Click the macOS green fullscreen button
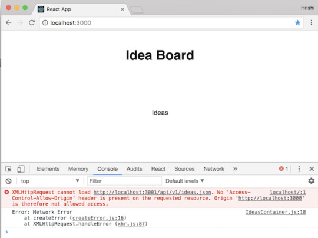The image size is (318, 238). [x=25, y=8]
